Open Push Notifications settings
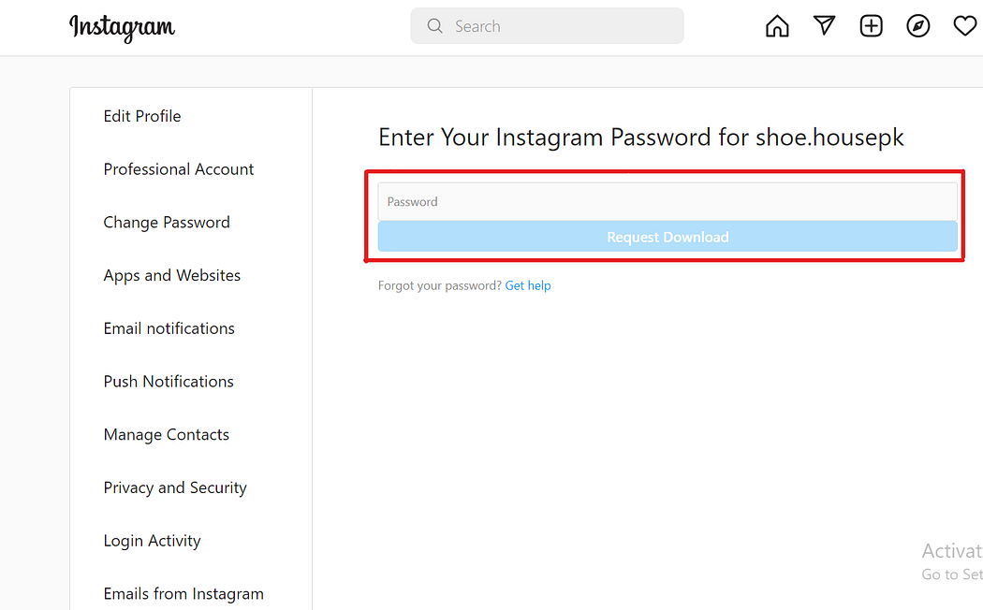The width and height of the screenshot is (983, 610). pos(169,382)
